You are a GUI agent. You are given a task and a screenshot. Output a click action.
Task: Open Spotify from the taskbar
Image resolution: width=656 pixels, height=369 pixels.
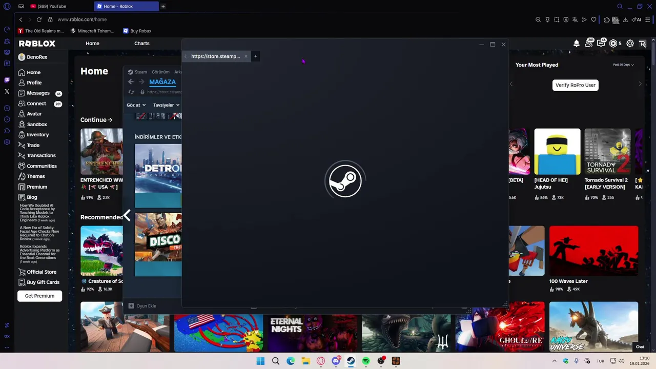pyautogui.click(x=366, y=361)
